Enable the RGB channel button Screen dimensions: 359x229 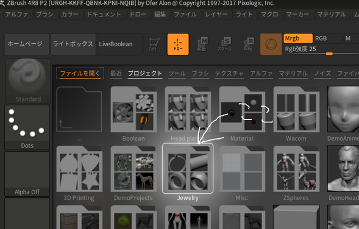coord(328,38)
